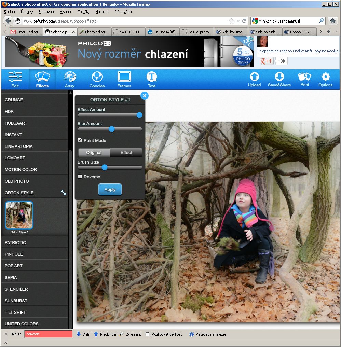This screenshot has height=347, width=341.
Task: Switch to the MAKOFOTO browser tab
Action: coord(126,32)
